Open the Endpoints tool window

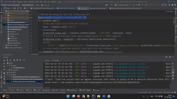(x=46, y=90)
